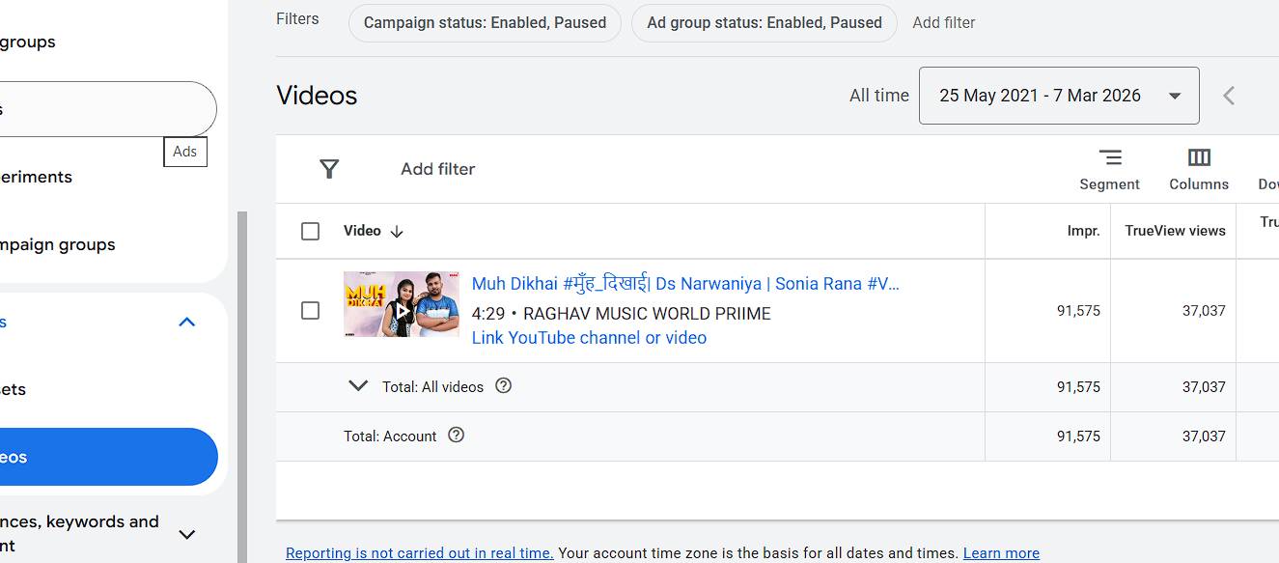1279x563 pixels.
Task: Open the Learn more link
Action: click(x=1001, y=553)
